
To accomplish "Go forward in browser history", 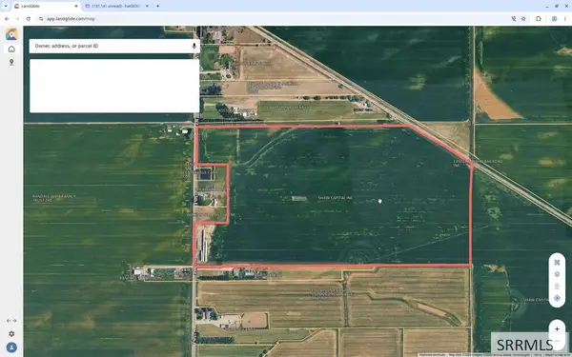I will pyautogui.click(x=17, y=19).
